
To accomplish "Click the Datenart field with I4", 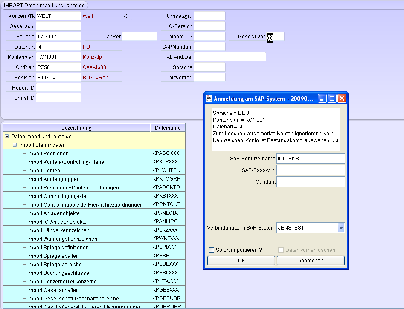I will (58, 47).
